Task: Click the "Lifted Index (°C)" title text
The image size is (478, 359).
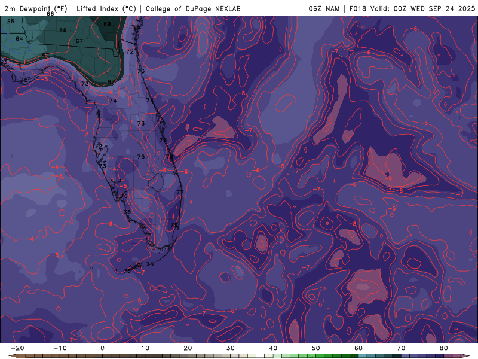Action: [106, 8]
